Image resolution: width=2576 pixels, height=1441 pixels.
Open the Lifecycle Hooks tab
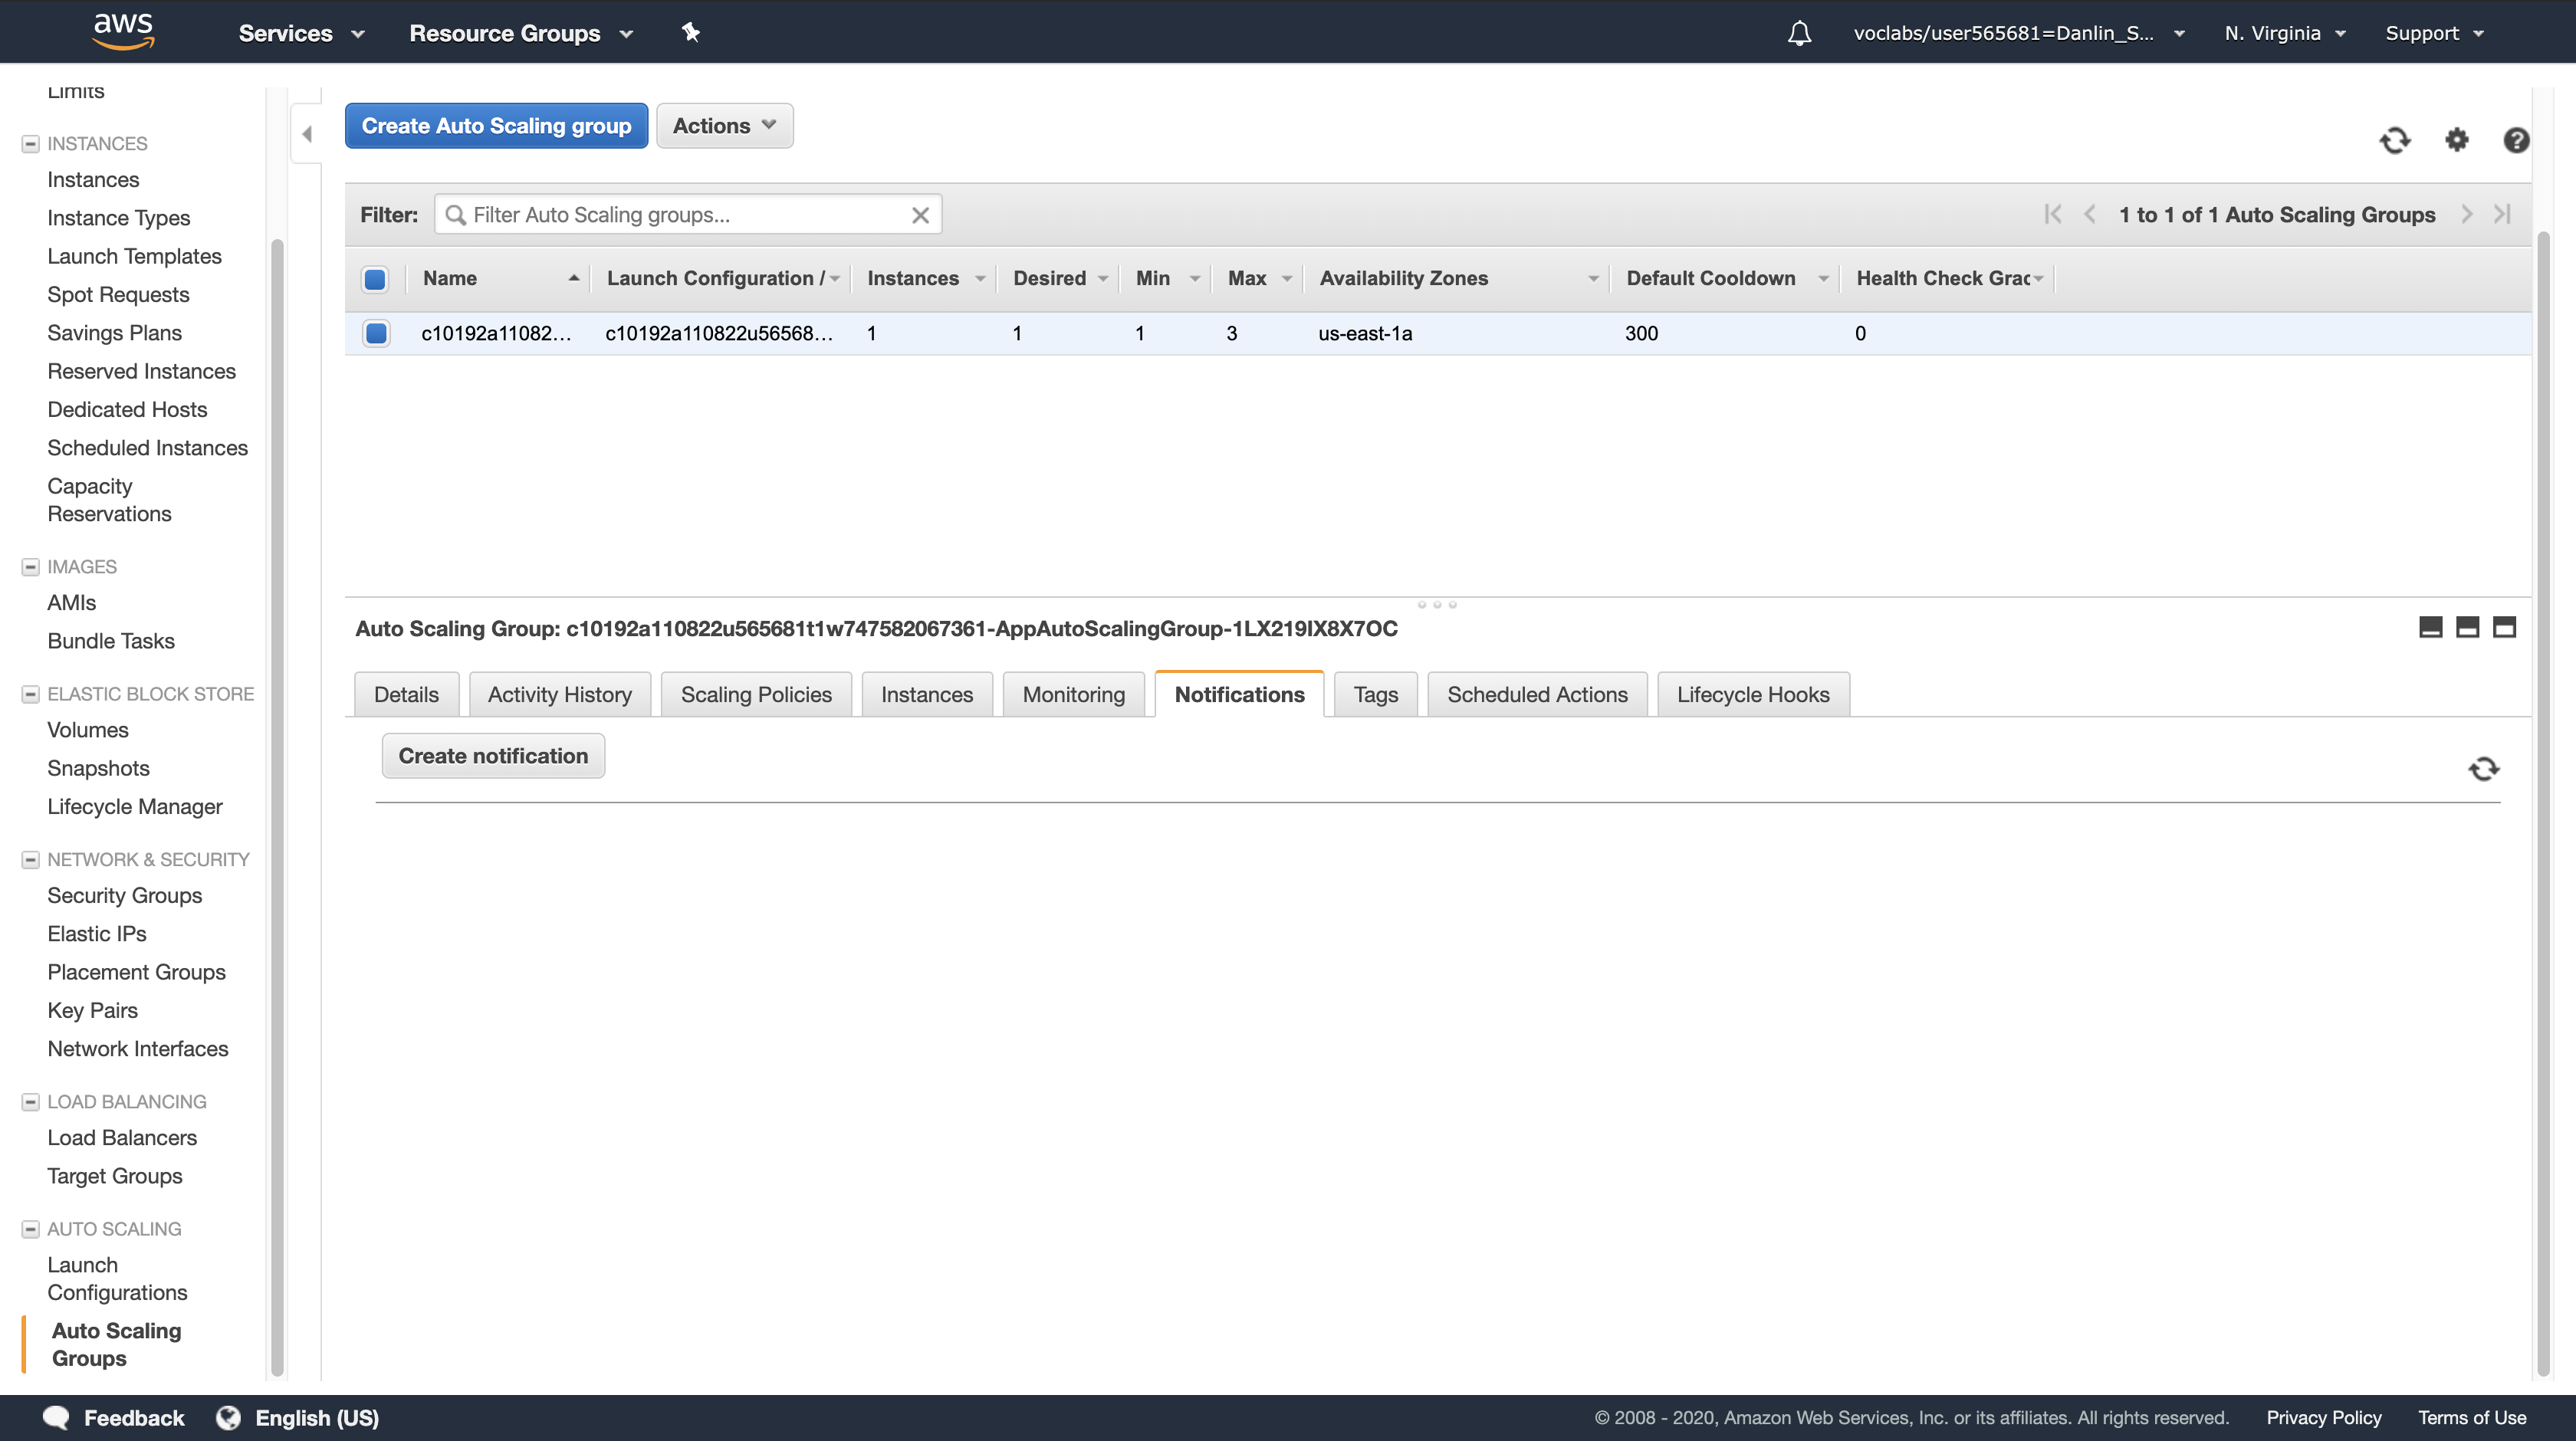click(x=1752, y=694)
